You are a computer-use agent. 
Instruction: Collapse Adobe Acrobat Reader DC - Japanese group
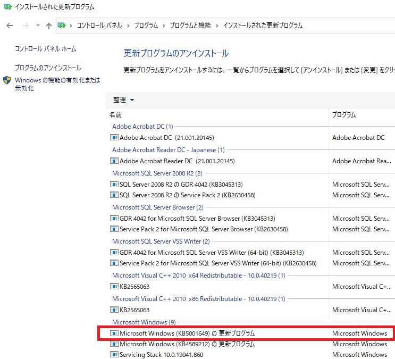pos(169,150)
